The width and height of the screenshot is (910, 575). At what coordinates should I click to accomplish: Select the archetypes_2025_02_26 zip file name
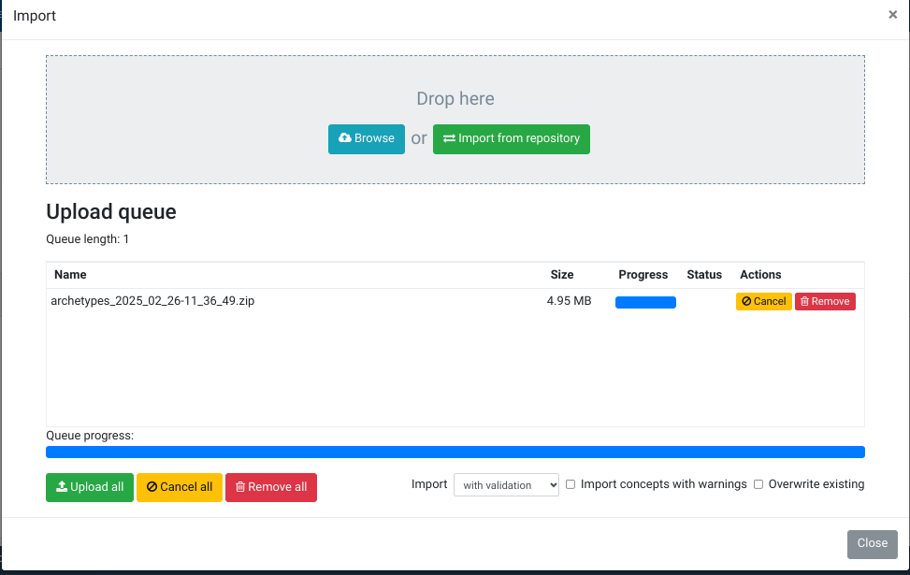[153, 301]
